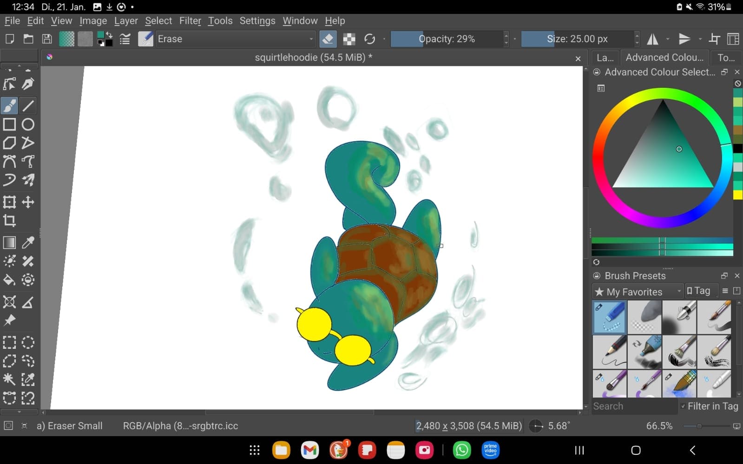Open the Layer menu
This screenshot has height=464, width=743.
(126, 21)
